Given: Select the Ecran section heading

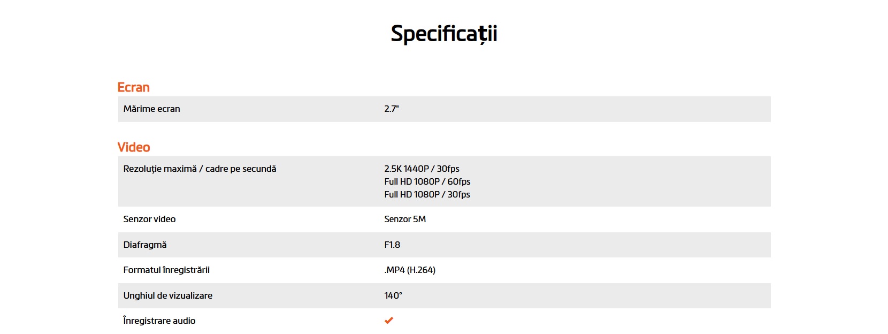Looking at the screenshot, I should pos(133,87).
